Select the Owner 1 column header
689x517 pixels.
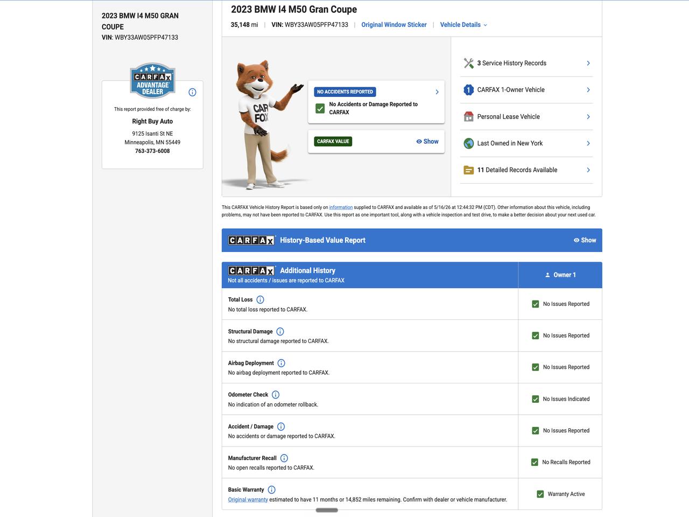[x=560, y=275]
